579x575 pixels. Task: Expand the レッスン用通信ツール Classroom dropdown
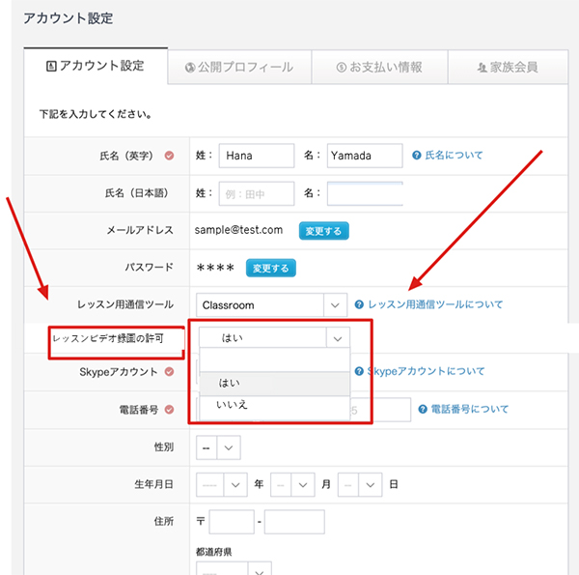tap(270, 305)
